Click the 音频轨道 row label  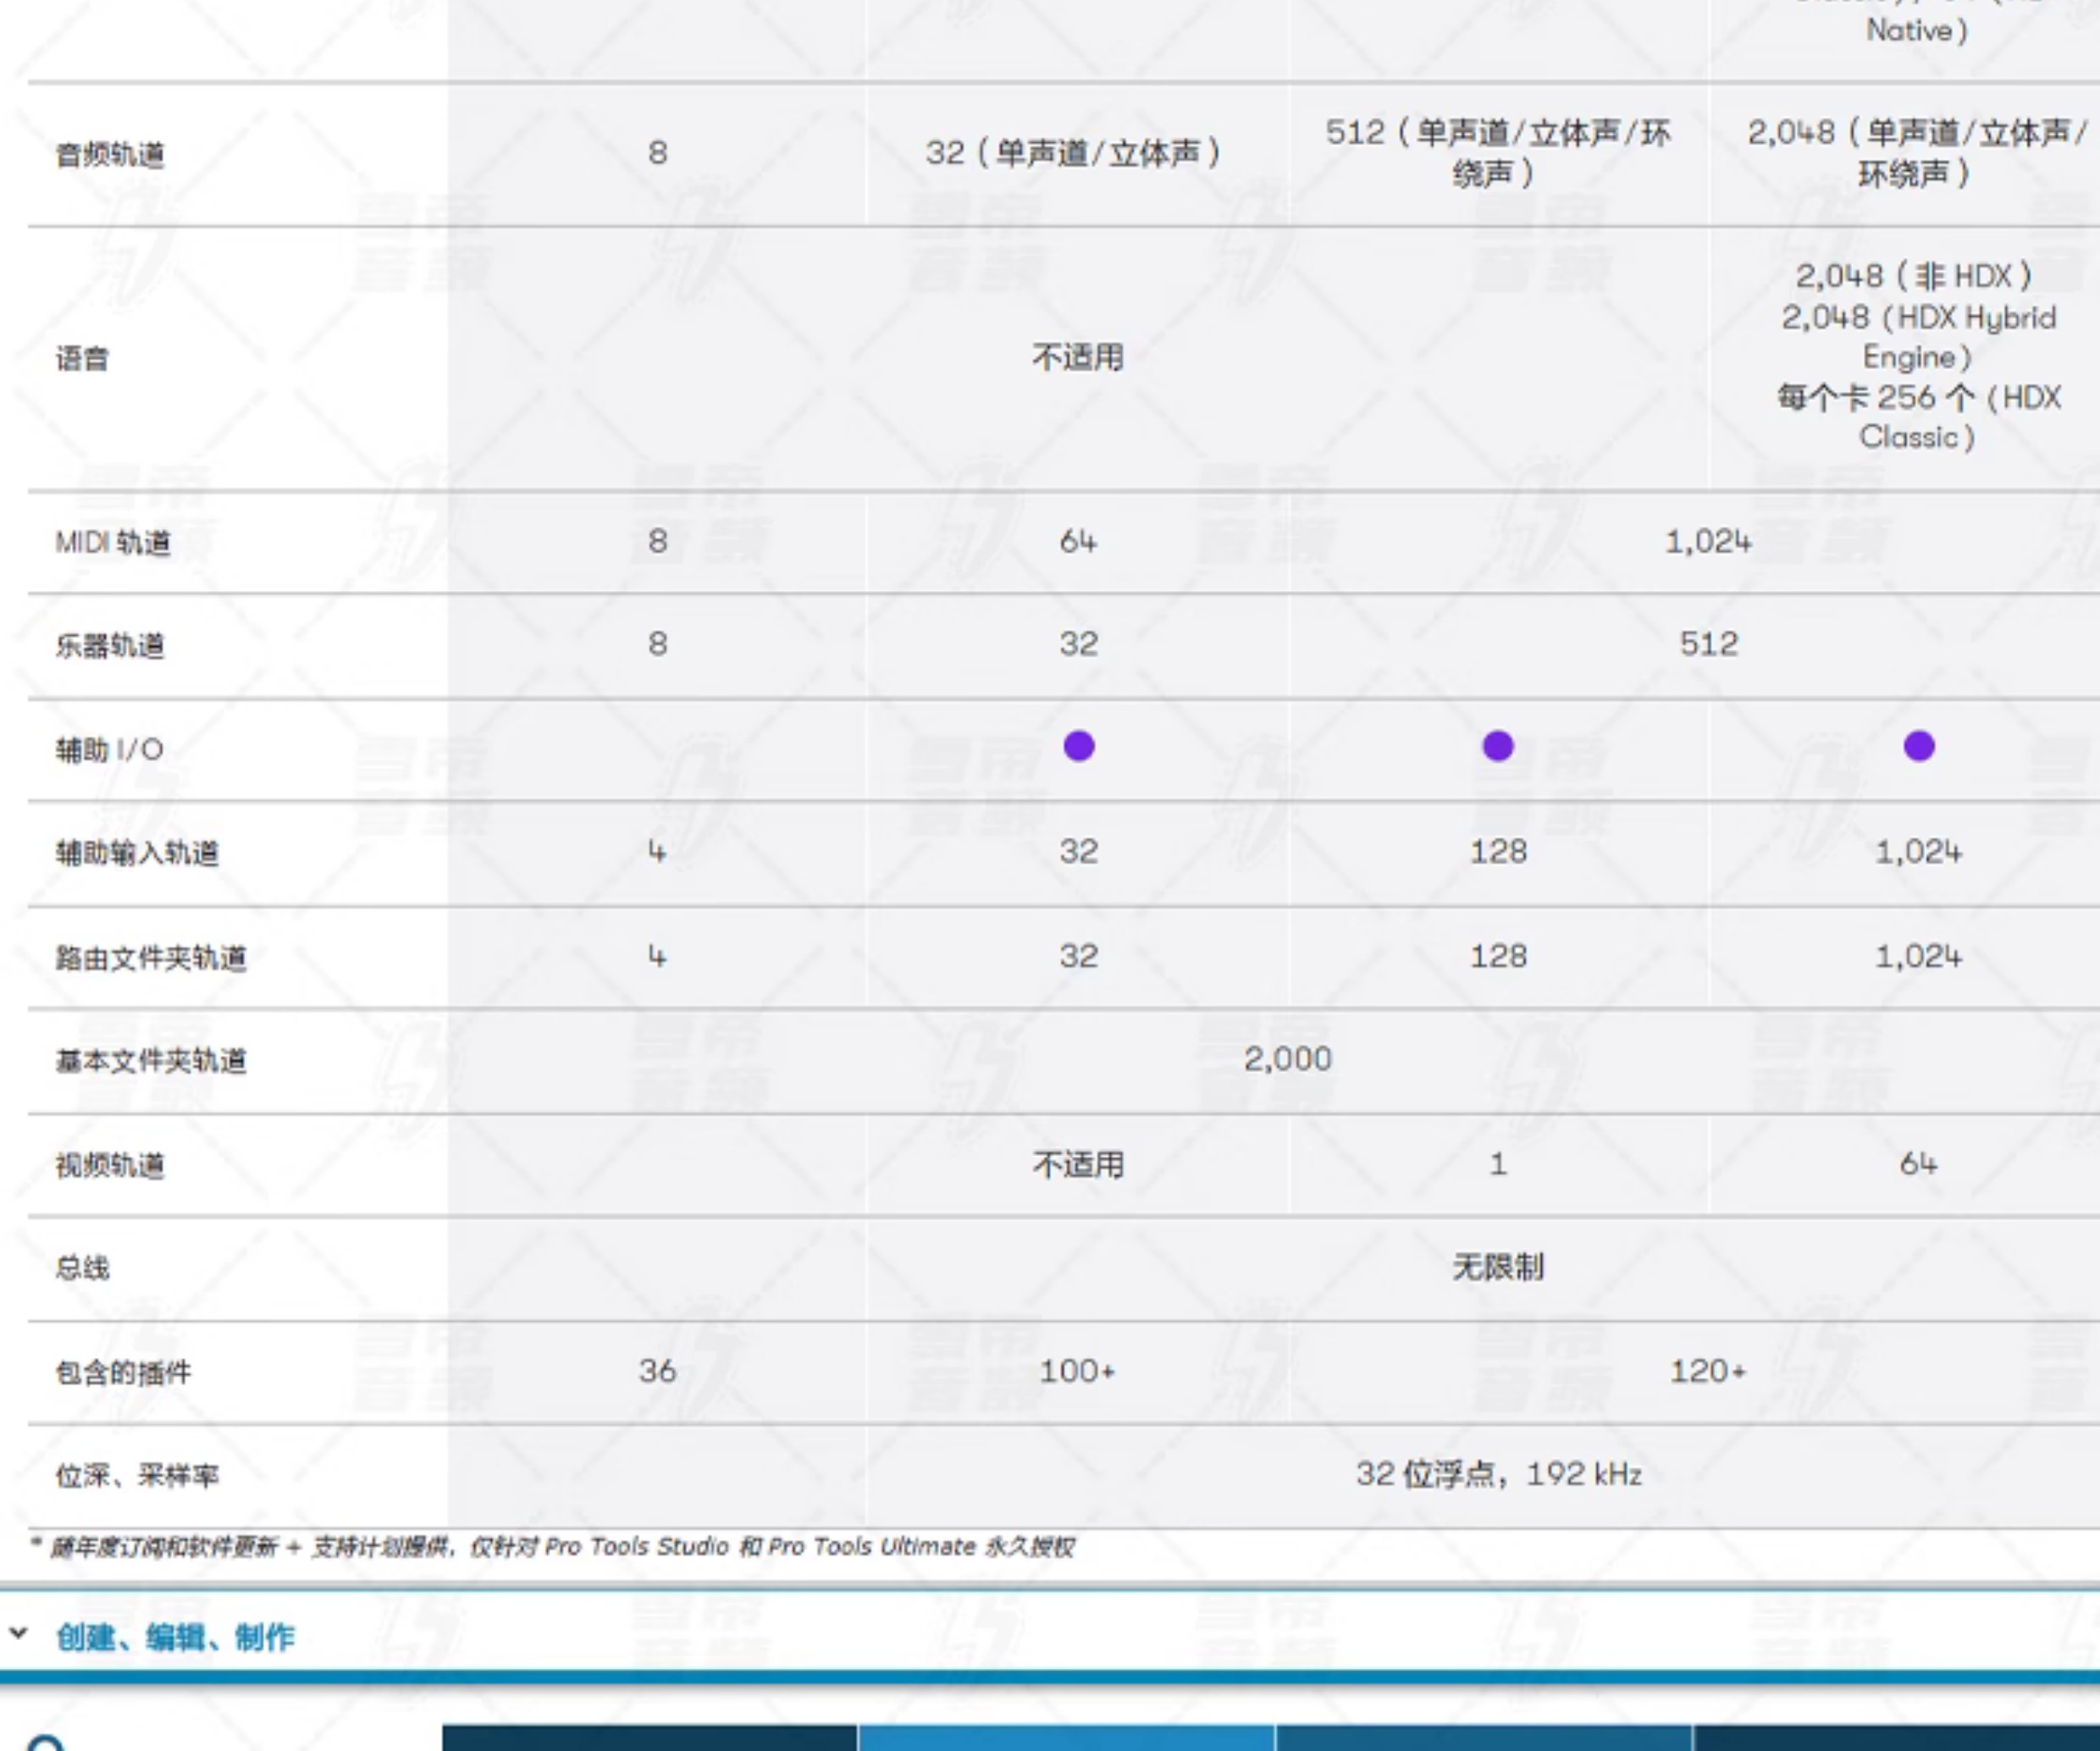coord(110,155)
